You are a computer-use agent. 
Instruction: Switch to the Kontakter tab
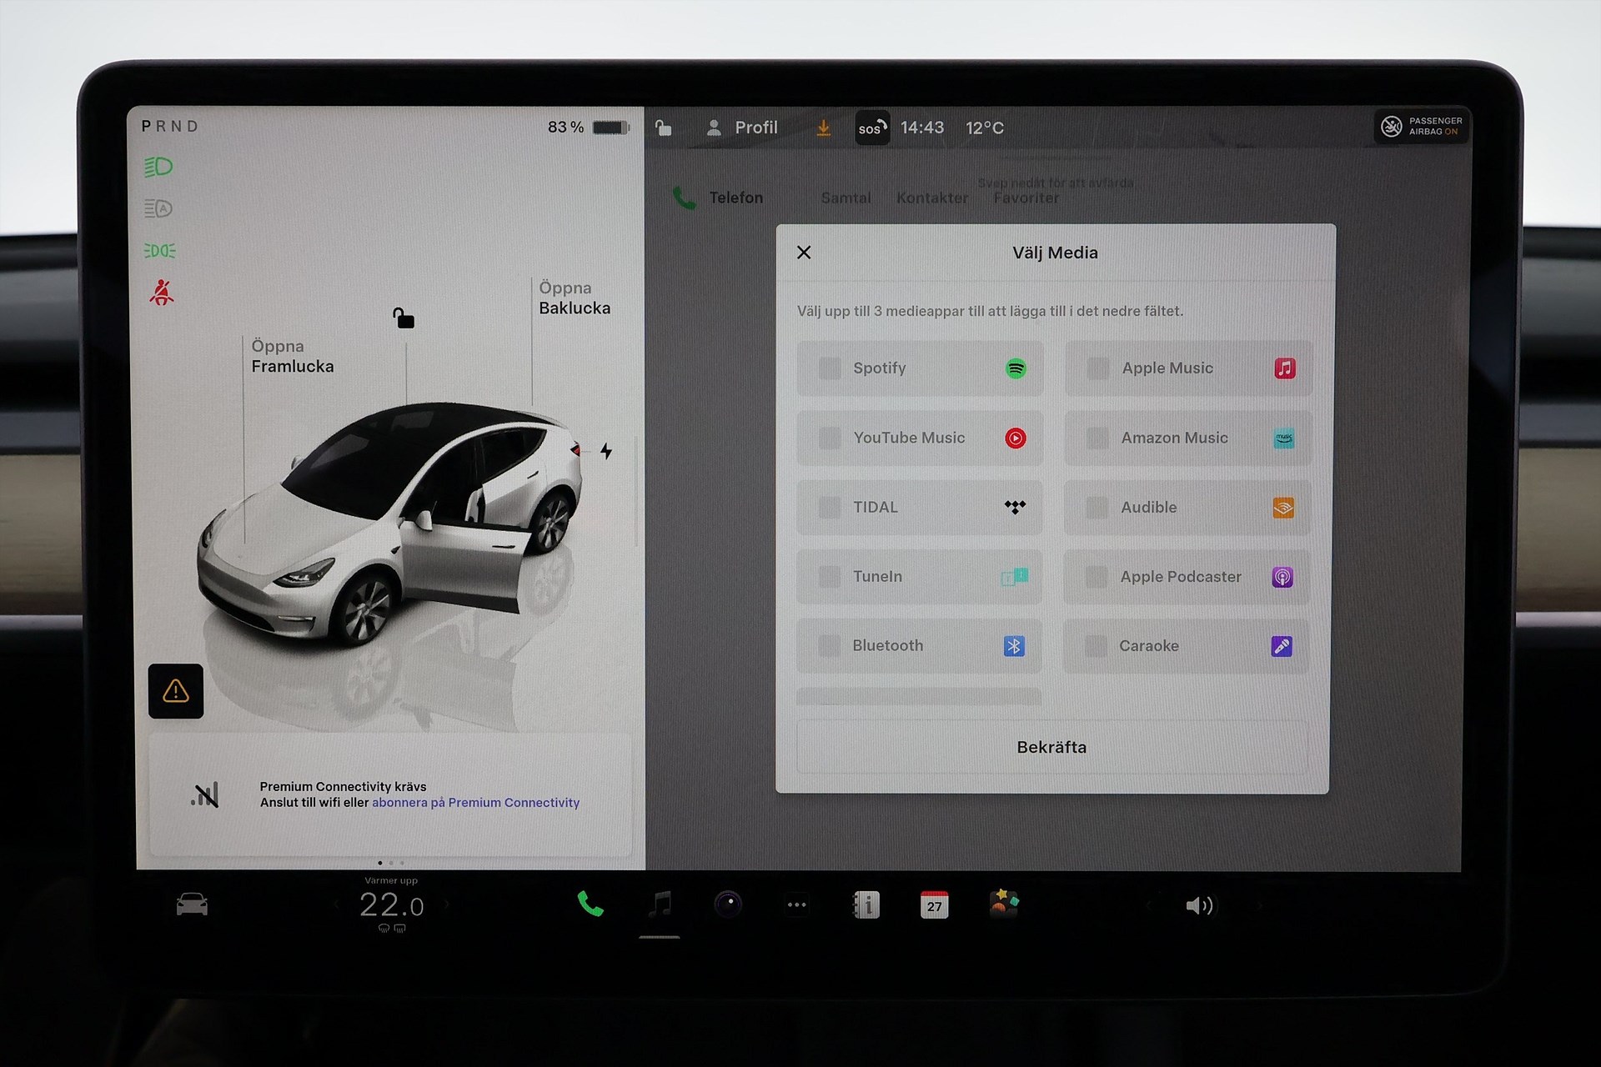pos(932,198)
